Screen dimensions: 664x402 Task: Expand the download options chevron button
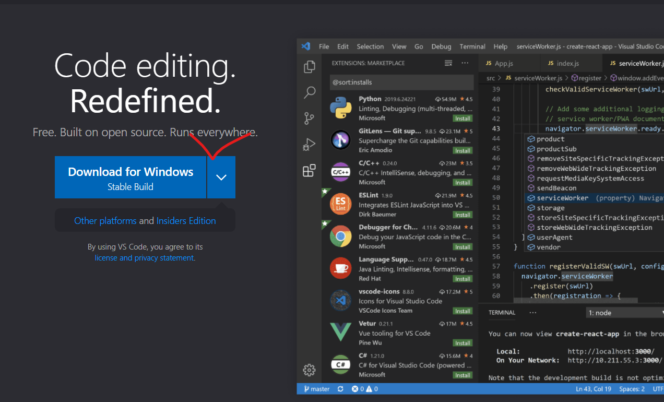coord(221,177)
